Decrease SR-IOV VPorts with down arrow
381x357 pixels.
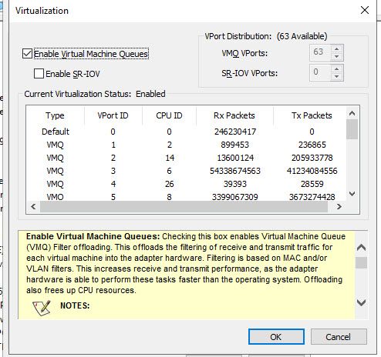pyautogui.click(x=337, y=76)
